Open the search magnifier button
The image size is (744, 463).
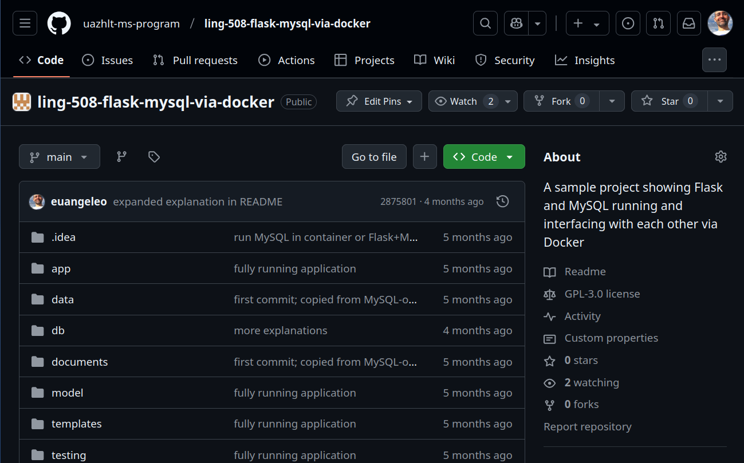485,23
